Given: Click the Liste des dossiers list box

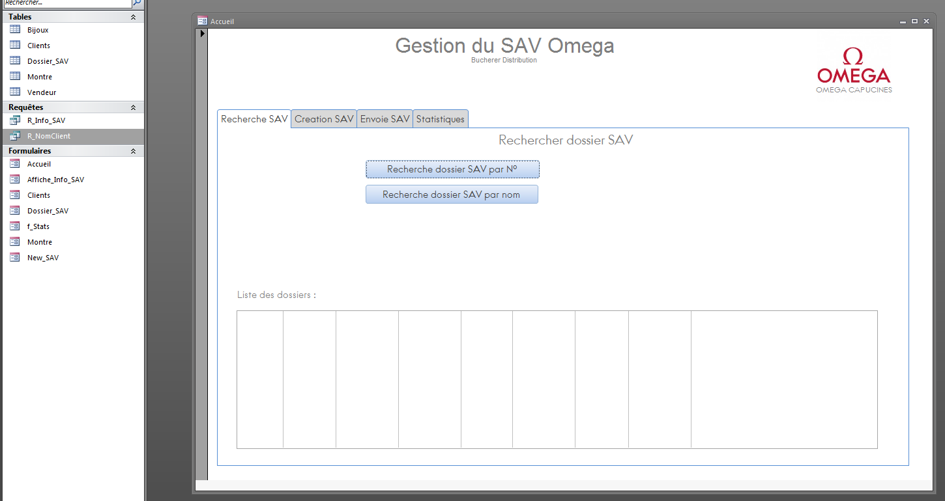Looking at the screenshot, I should pos(557,379).
